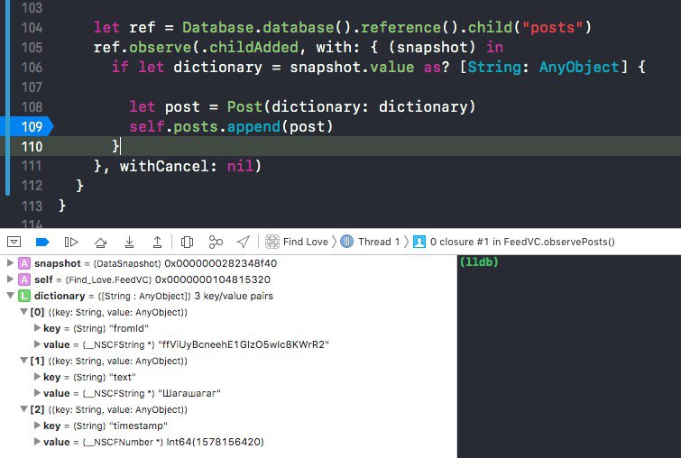681x458 pixels.
Task: Continue program execution button
Action: click(x=71, y=242)
